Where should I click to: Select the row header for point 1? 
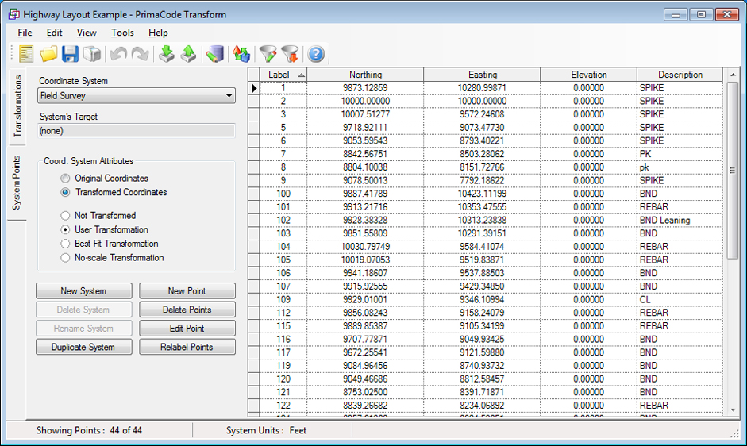[253, 87]
